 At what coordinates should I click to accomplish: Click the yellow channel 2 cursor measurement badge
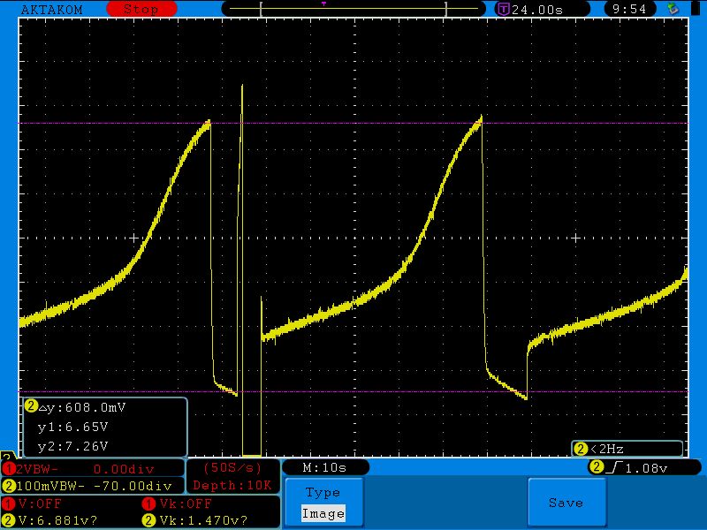coord(31,406)
